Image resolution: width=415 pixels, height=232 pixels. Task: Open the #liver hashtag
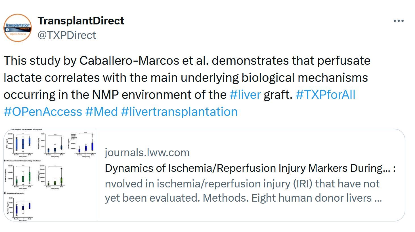(245, 95)
